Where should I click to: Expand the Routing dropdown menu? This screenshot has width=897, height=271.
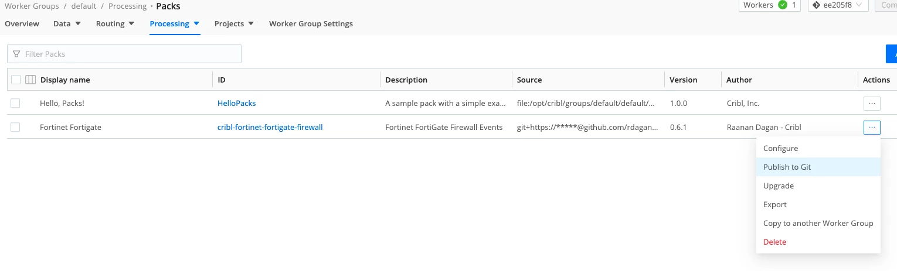tap(115, 24)
